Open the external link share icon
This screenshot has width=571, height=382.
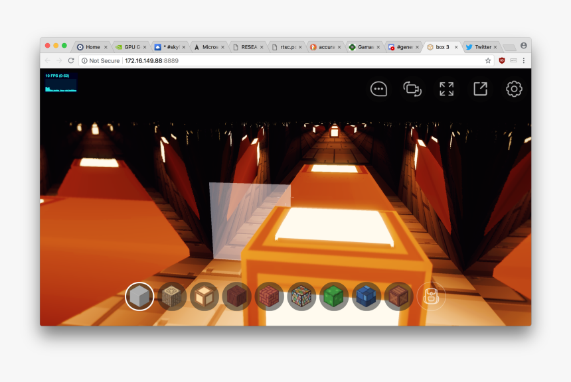point(480,89)
